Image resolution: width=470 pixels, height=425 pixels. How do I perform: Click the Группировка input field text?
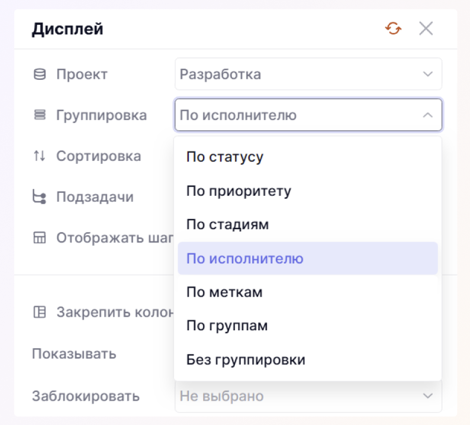point(238,115)
